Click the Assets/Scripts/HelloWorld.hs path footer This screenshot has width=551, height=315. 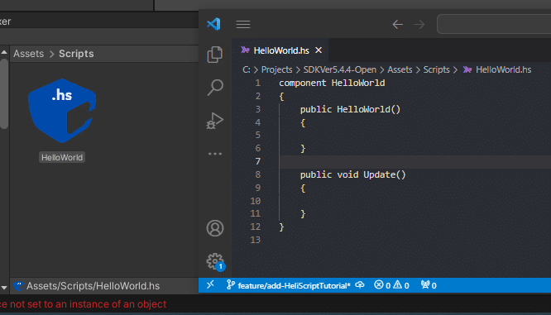pos(93,286)
